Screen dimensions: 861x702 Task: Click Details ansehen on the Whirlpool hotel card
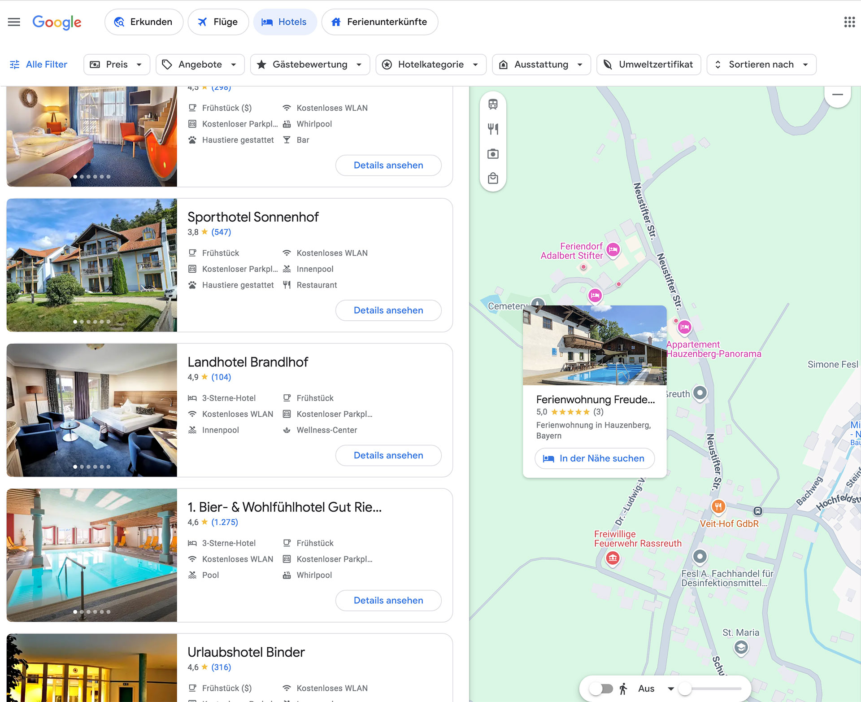388,165
